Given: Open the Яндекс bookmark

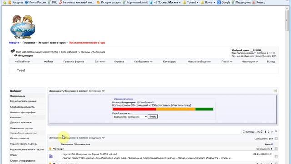Looking at the screenshot, I should 259,2.
